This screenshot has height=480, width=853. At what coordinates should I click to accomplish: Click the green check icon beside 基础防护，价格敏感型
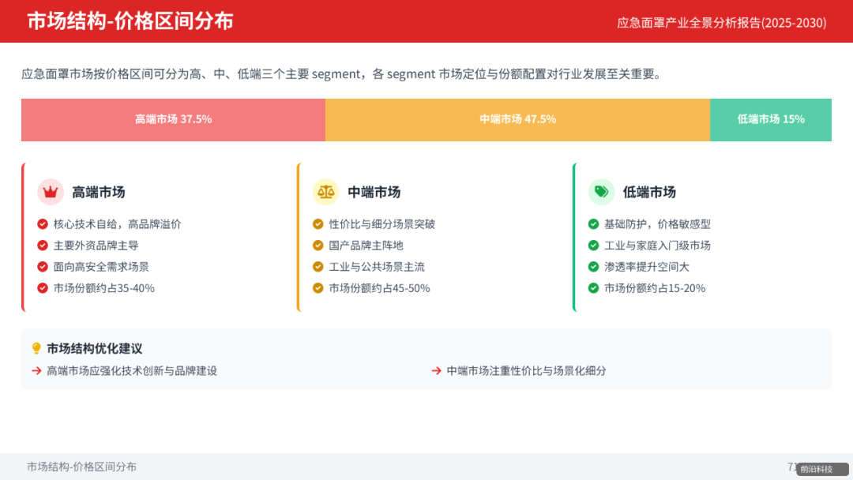pos(592,223)
